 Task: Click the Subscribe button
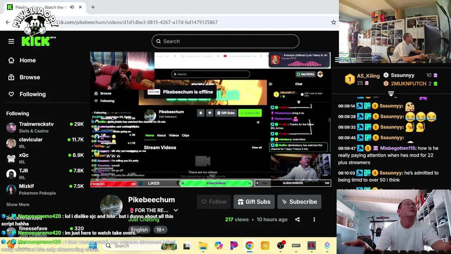(299, 202)
